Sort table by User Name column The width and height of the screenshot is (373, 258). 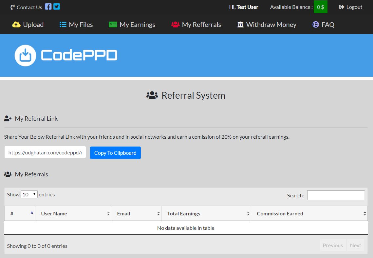tap(73, 213)
